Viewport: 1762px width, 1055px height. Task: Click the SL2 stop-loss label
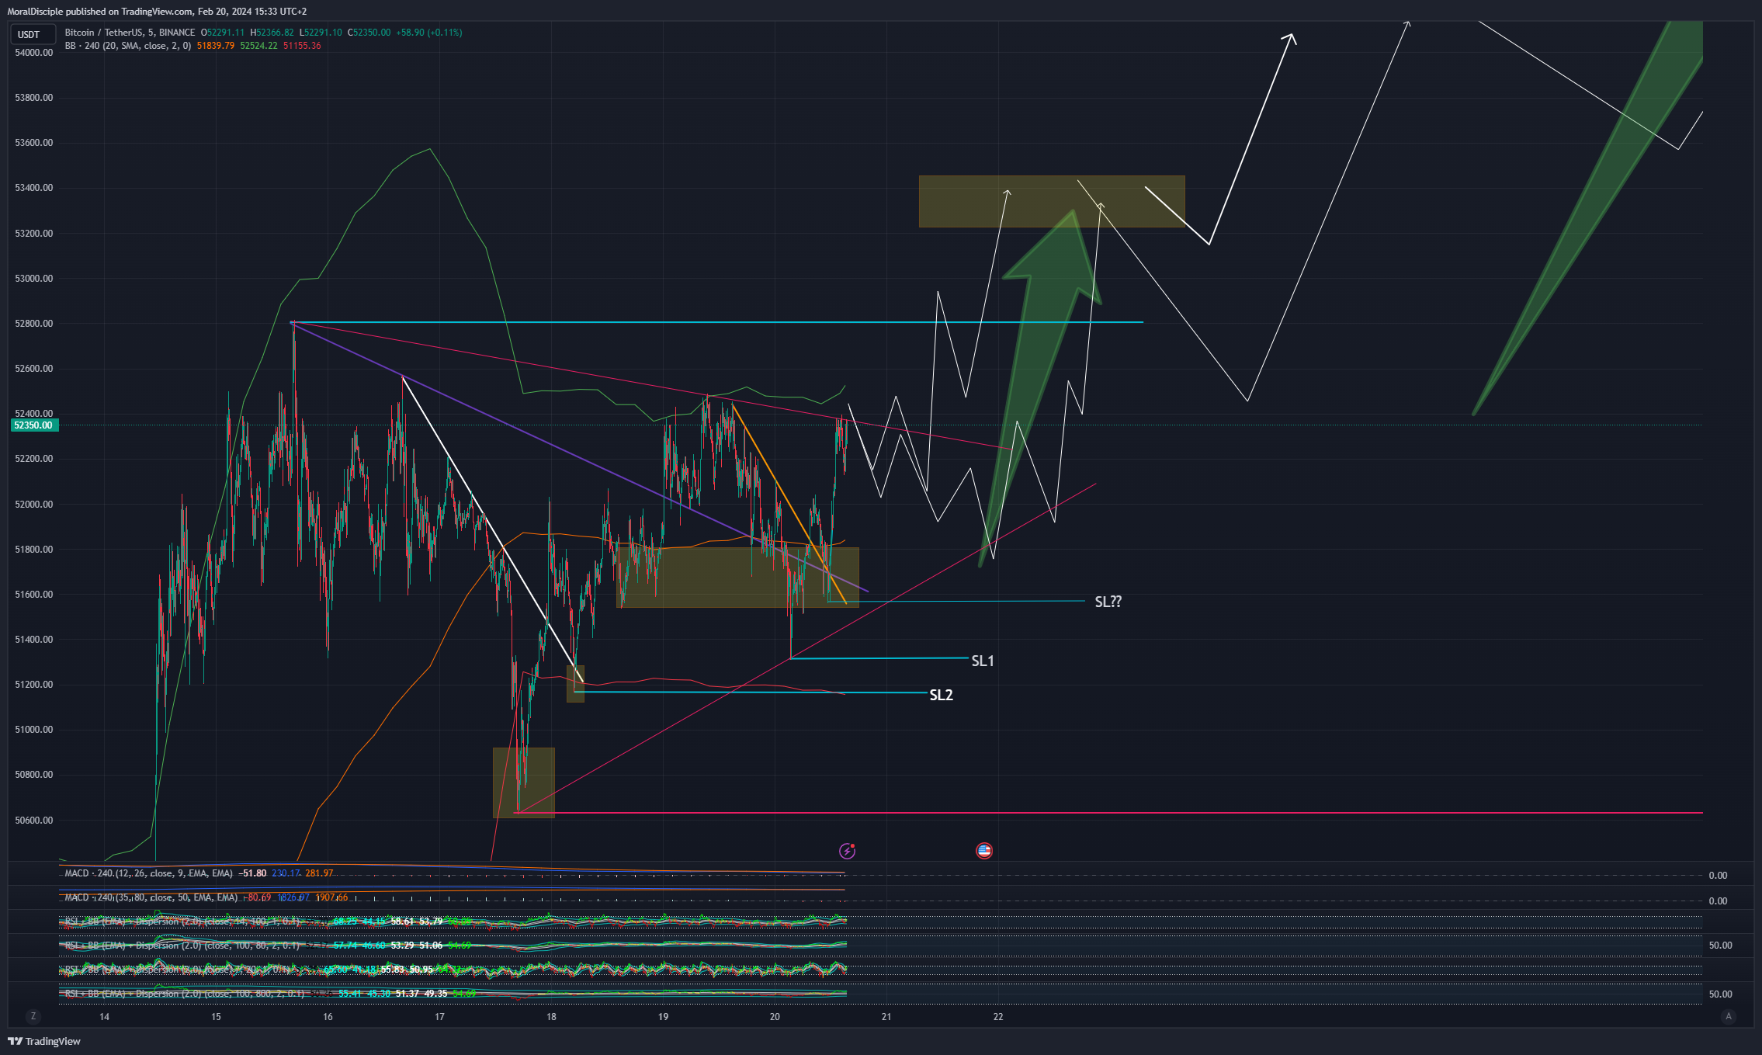[x=942, y=695]
